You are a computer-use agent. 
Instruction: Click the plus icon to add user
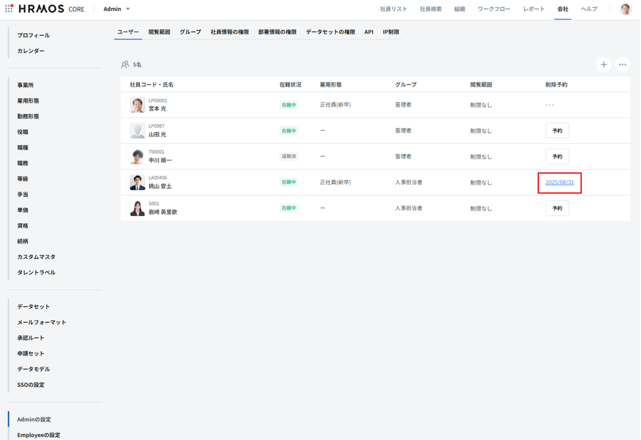603,65
